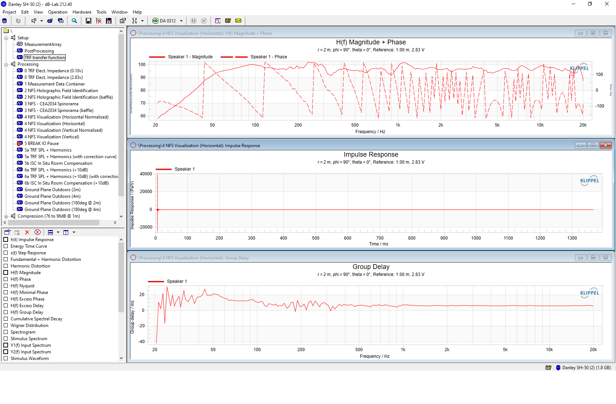Maximize the Group Delay chart window

pos(593,258)
